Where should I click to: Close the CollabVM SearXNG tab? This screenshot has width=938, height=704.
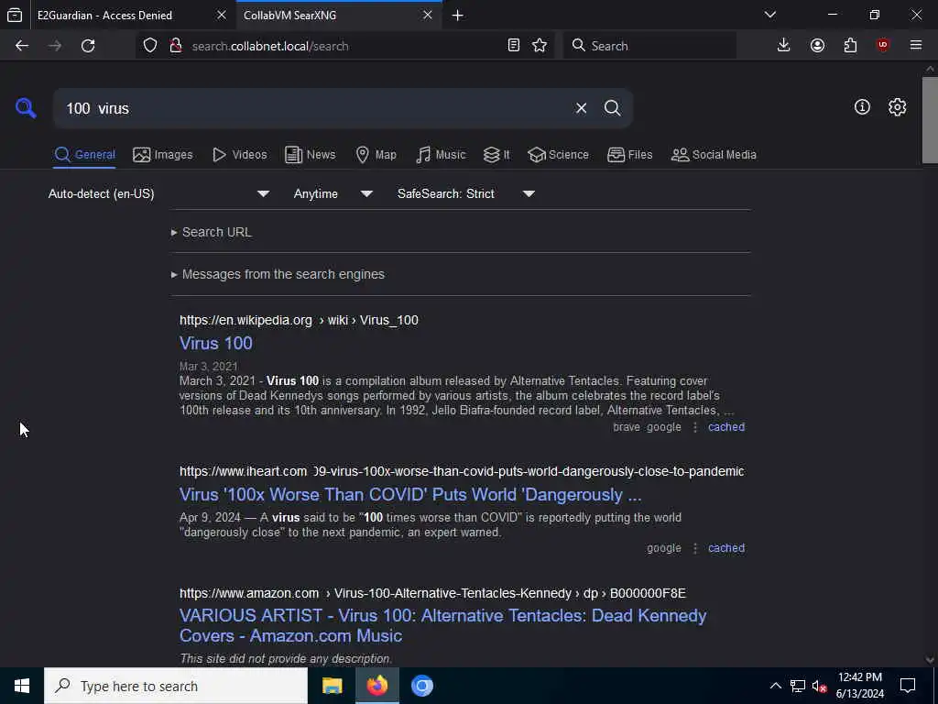tap(427, 15)
